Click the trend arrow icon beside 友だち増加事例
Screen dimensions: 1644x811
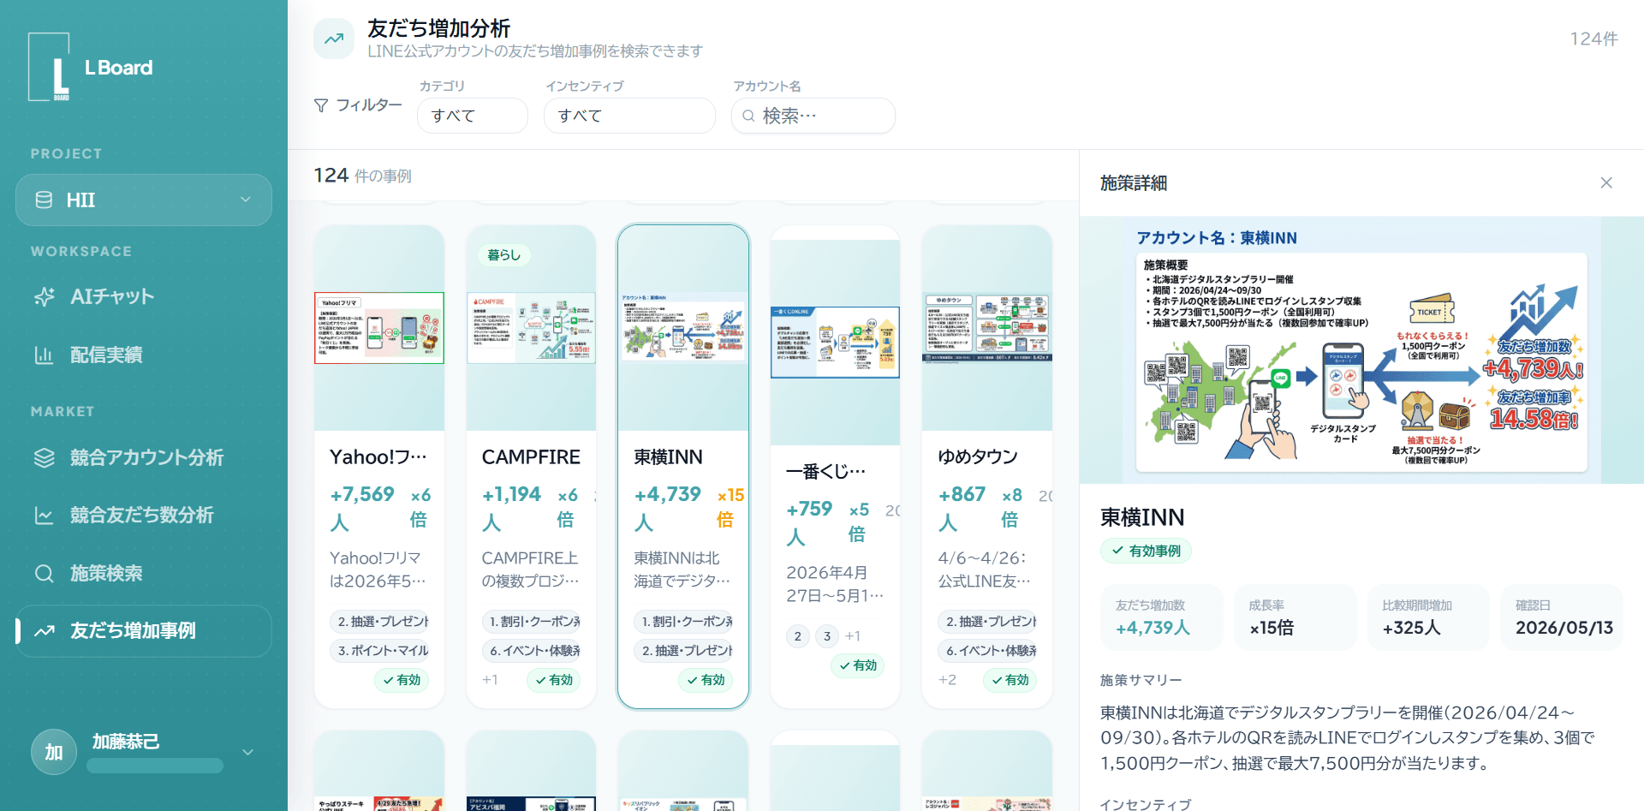(x=44, y=631)
